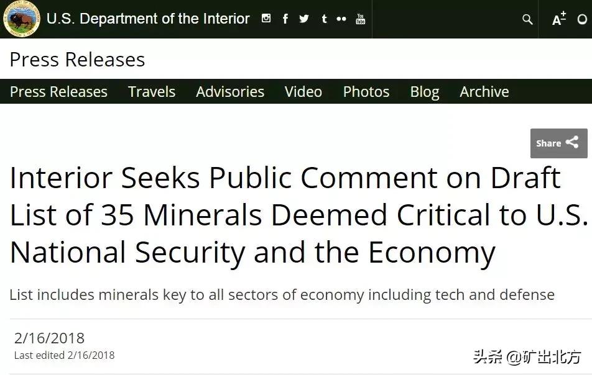Open the Facebook social icon
Screen dimensions: 592x375
pos(285,19)
